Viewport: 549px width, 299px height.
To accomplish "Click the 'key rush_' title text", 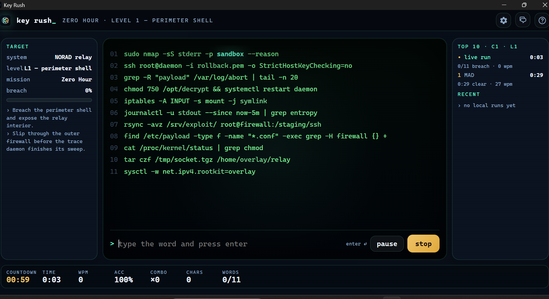I will [x=36, y=20].
